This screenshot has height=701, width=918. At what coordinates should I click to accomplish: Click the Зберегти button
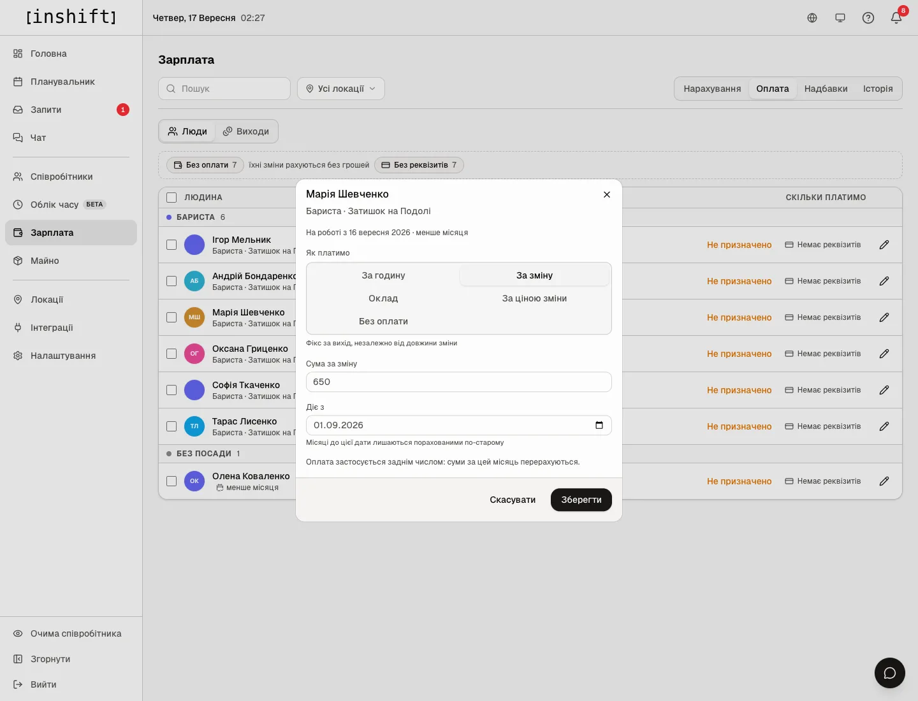tap(581, 500)
